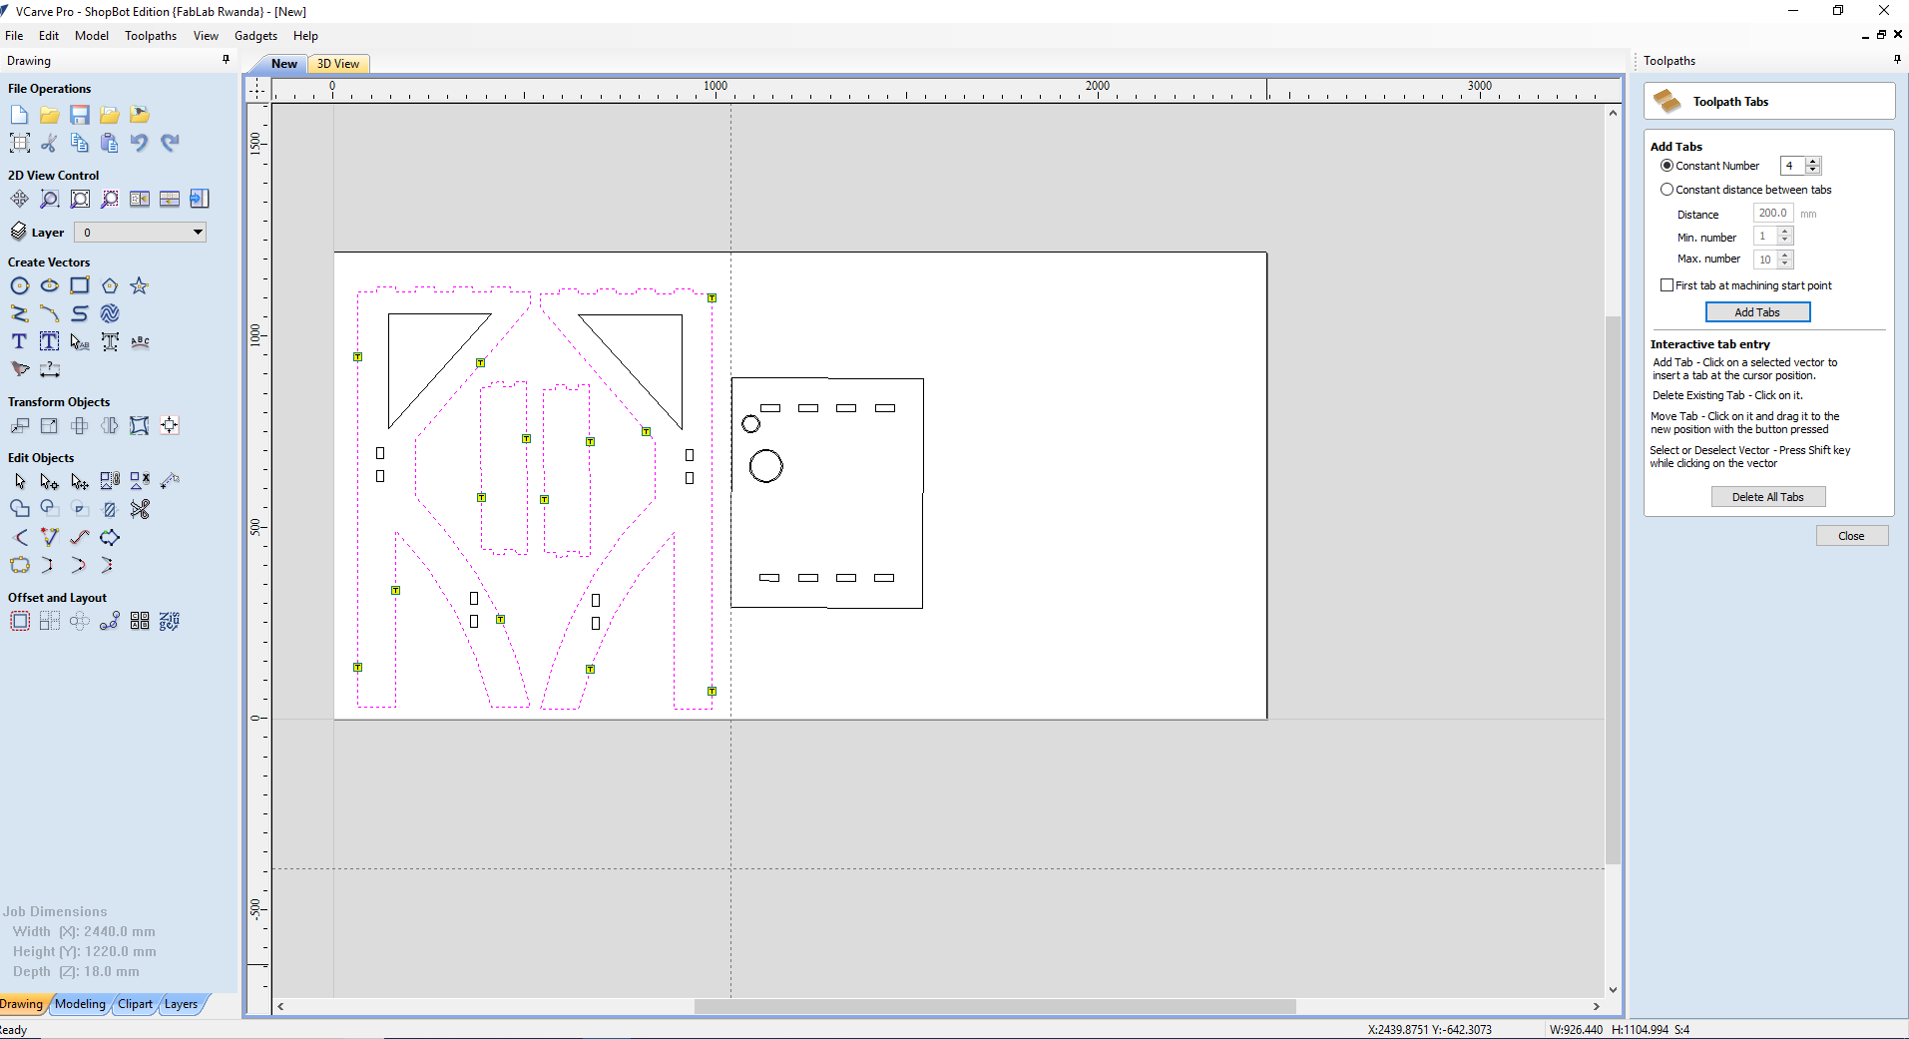Select the Draw Polygon tool
This screenshot has width=1909, height=1039.
pos(110,285)
